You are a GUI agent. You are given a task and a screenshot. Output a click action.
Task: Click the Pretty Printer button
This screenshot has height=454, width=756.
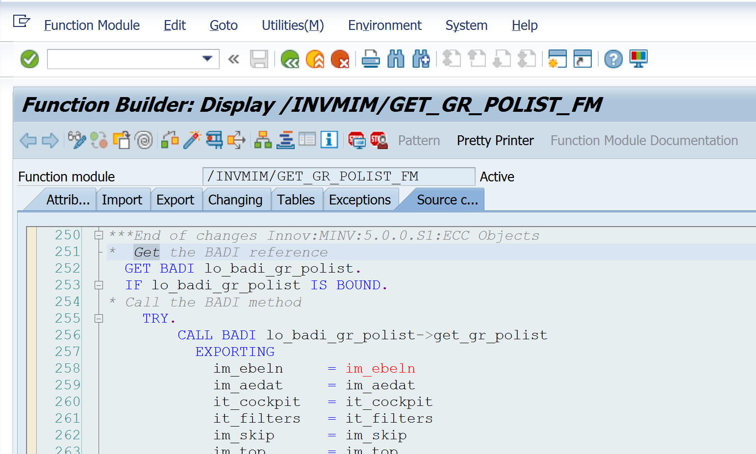(495, 141)
